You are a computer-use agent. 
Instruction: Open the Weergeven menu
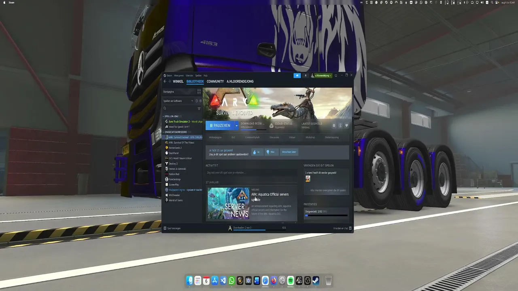pyautogui.click(x=179, y=76)
